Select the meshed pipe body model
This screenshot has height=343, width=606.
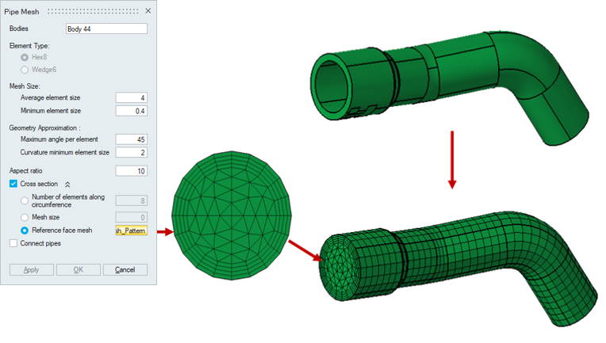(x=459, y=269)
